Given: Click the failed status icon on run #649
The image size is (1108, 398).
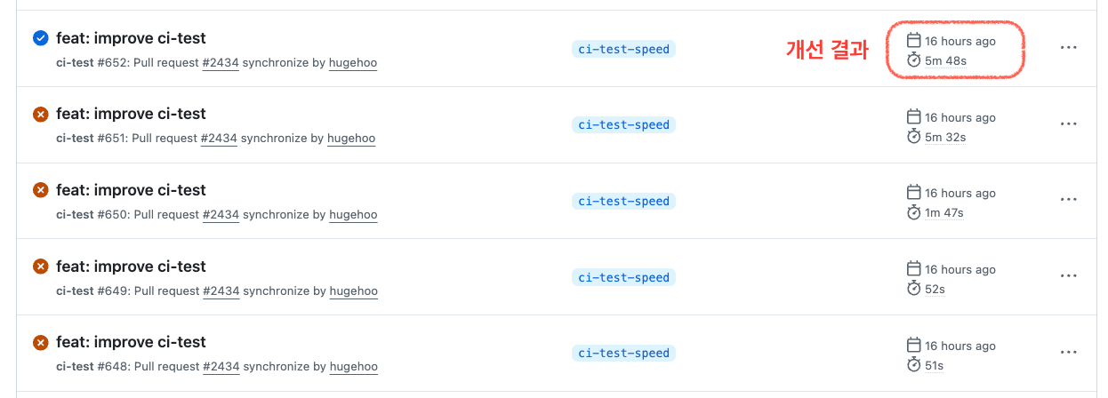Looking at the screenshot, I should click(40, 267).
